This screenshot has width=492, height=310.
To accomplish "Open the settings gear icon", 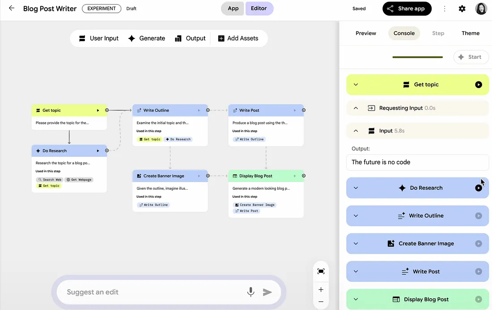I will click(x=462, y=8).
